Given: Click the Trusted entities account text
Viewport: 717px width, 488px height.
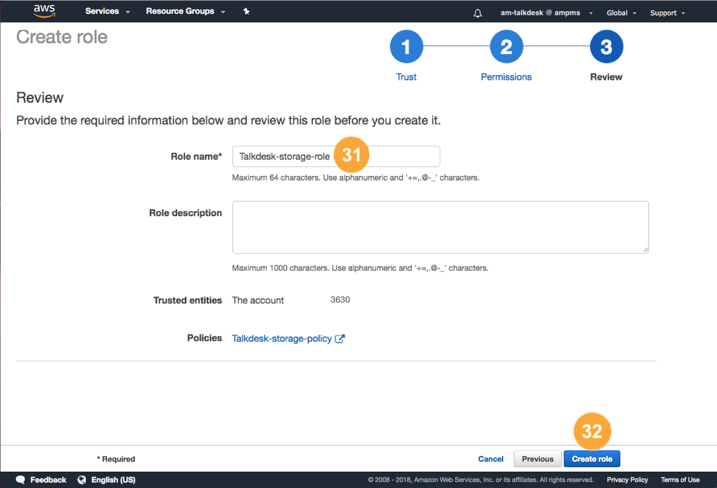Looking at the screenshot, I should click(291, 300).
